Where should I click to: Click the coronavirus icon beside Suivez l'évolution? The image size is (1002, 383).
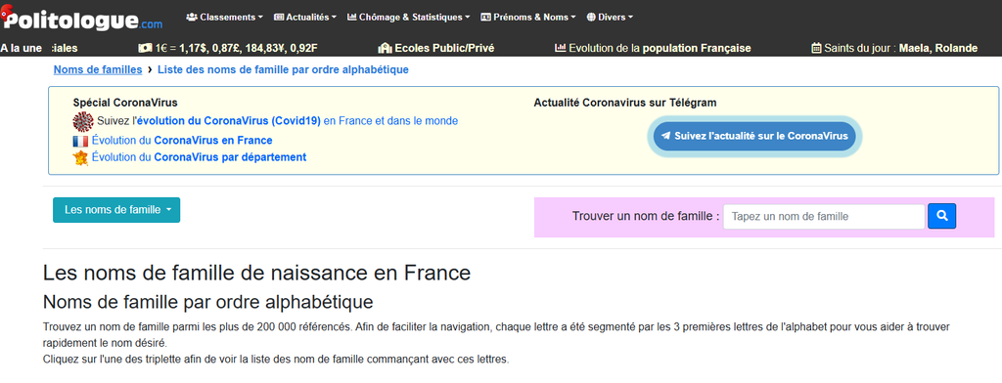[x=83, y=121]
